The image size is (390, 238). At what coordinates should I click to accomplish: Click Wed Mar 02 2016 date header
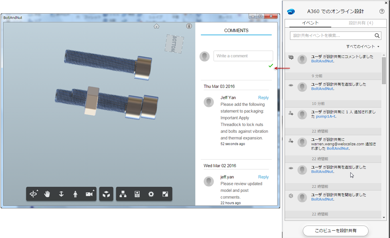pyautogui.click(x=220, y=166)
